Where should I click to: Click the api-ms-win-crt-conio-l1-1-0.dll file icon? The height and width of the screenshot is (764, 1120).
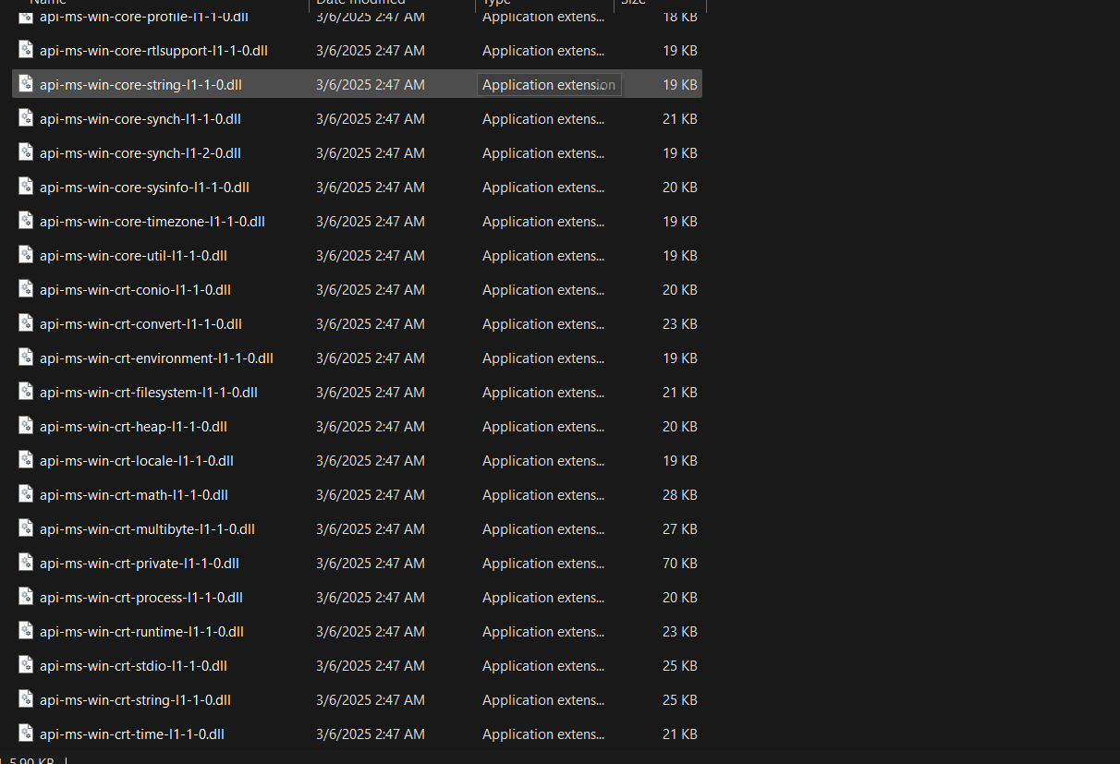tap(26, 289)
